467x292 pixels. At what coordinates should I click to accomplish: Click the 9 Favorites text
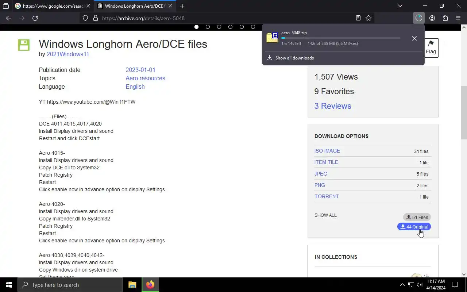(334, 91)
